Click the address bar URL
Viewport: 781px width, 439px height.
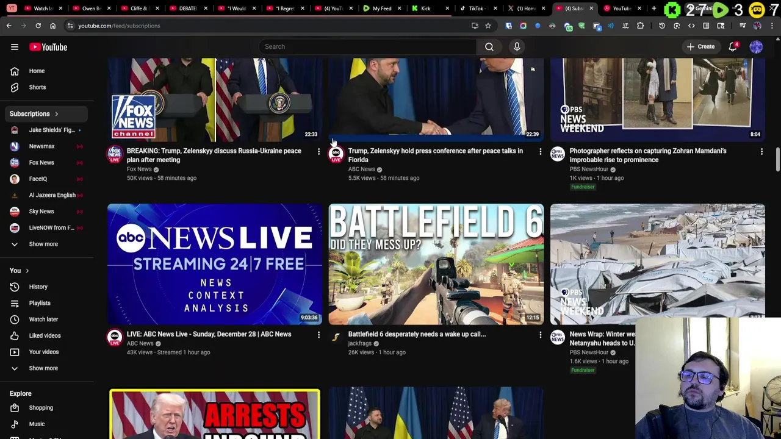coord(119,26)
